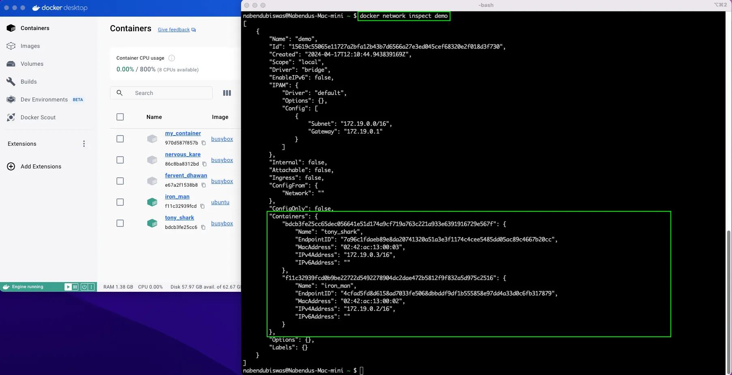The width and height of the screenshot is (732, 375).
Task: Open engine three-dot more menu
Action: pyautogui.click(x=92, y=287)
